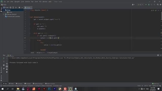
Task: Go to next highlighted error arrow
Action: pos(161,10)
